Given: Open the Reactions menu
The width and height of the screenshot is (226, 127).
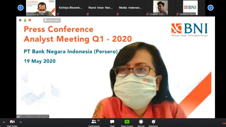Looking at the screenshot, I should 153,123.
